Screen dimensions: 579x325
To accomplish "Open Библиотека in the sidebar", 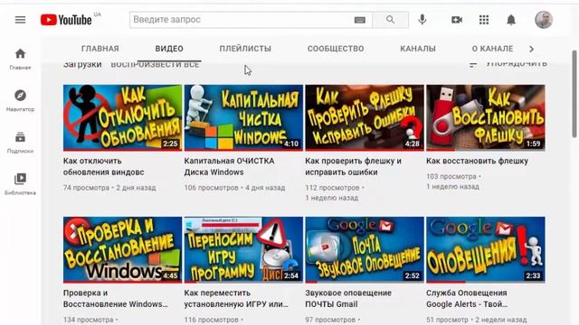I will coord(20,184).
